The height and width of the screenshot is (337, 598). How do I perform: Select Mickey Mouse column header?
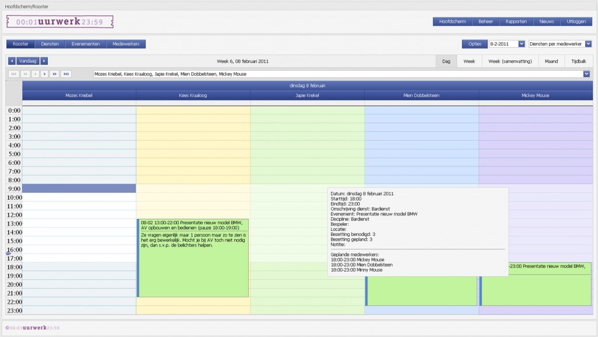click(x=536, y=95)
